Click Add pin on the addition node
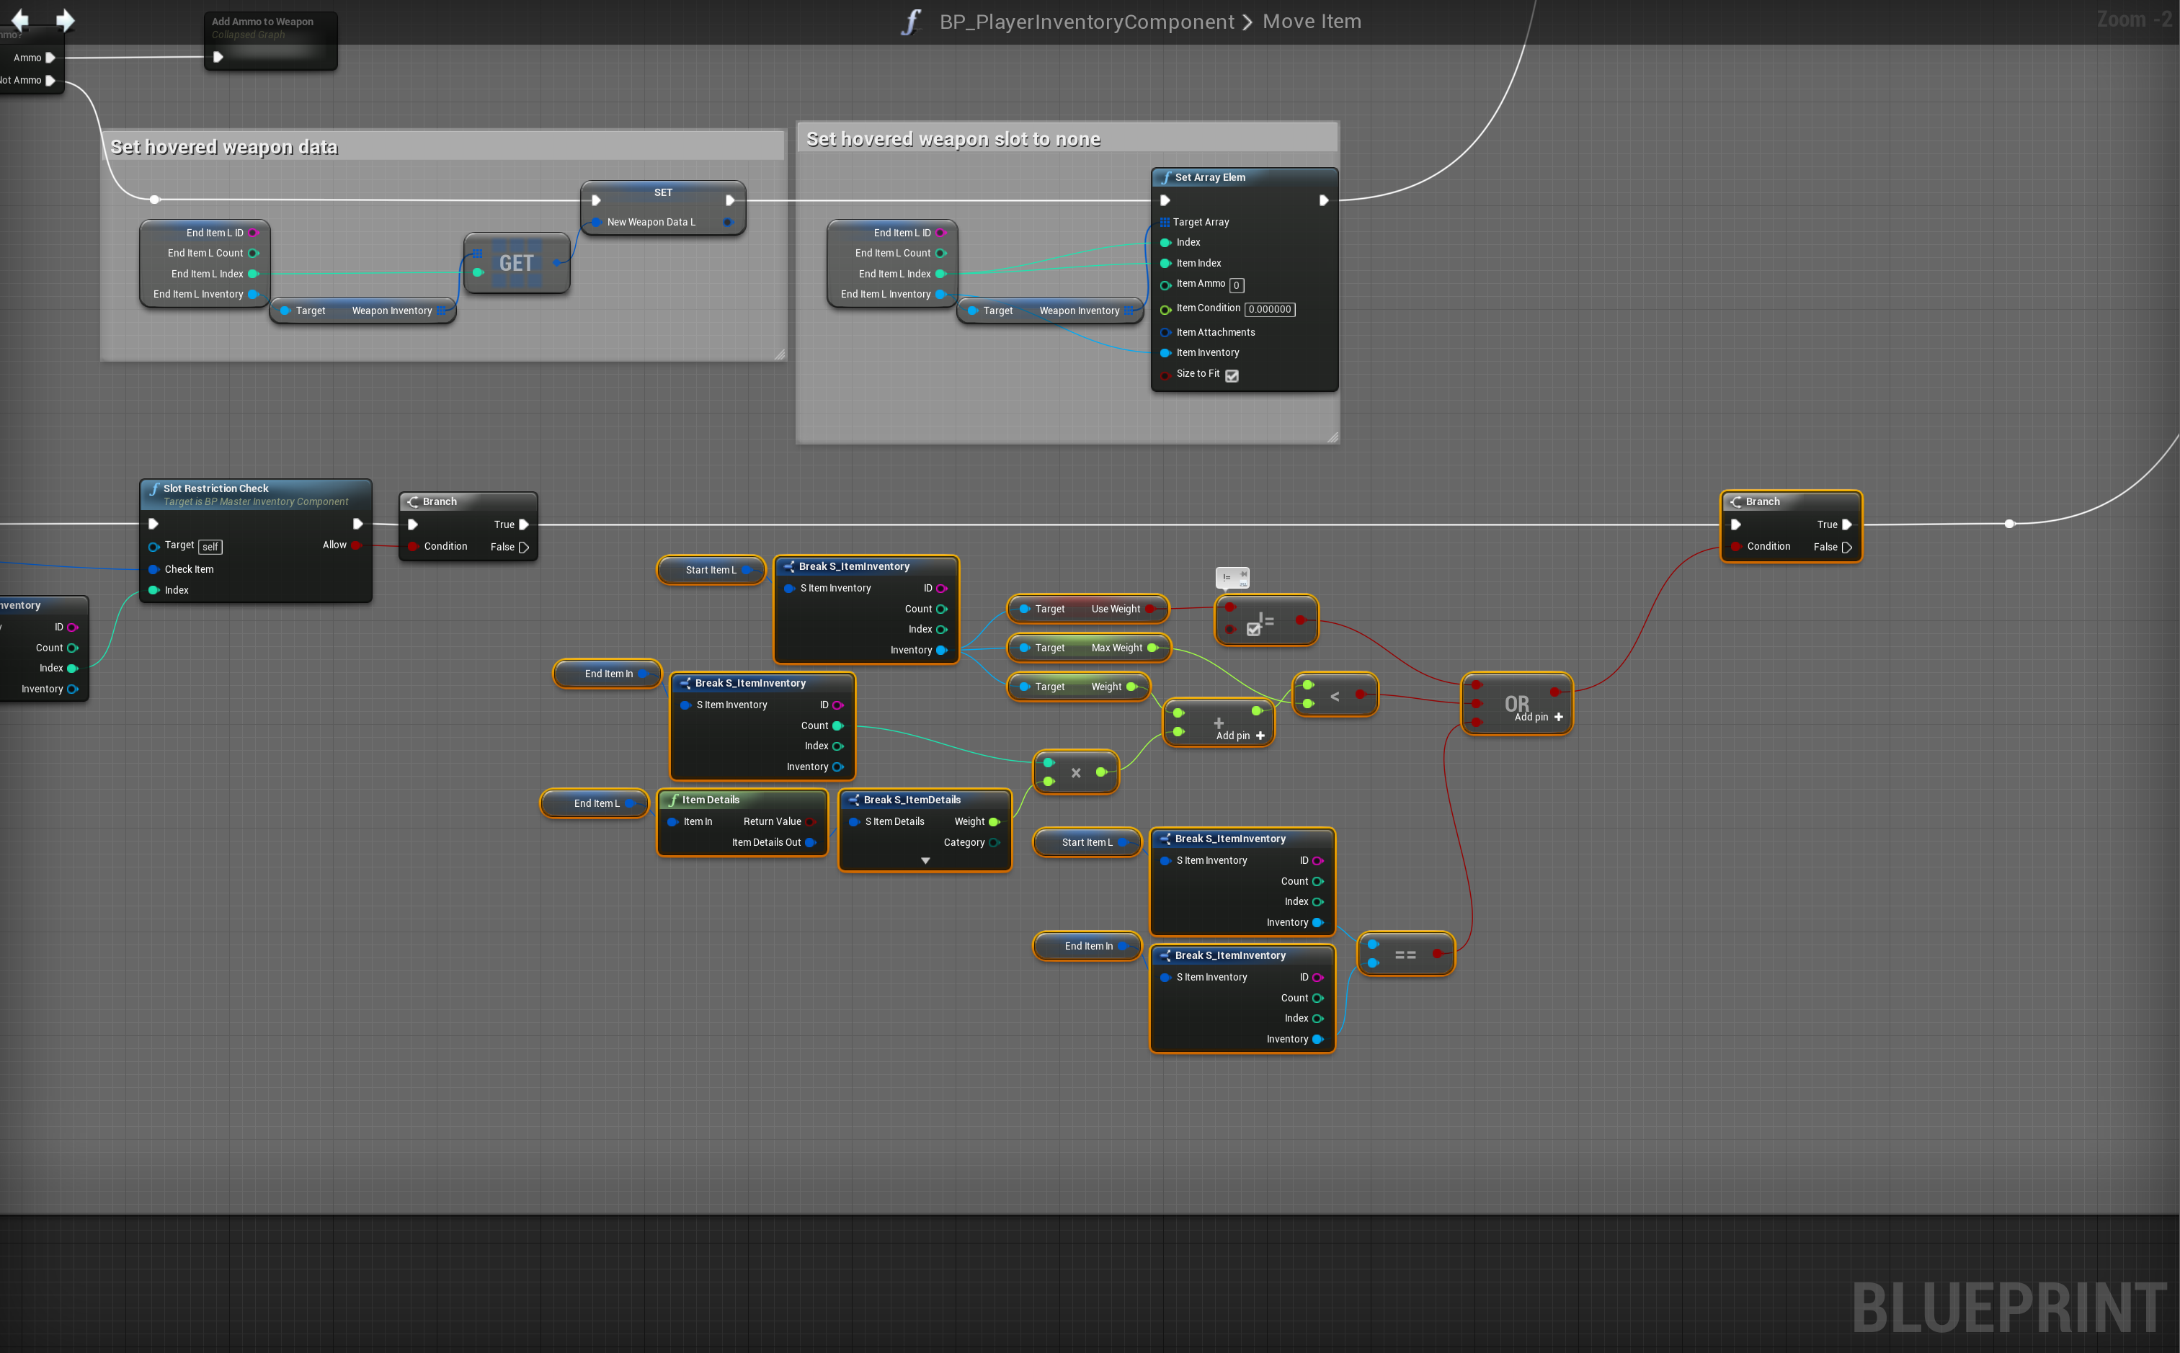The image size is (2180, 1353). pyautogui.click(x=1240, y=736)
